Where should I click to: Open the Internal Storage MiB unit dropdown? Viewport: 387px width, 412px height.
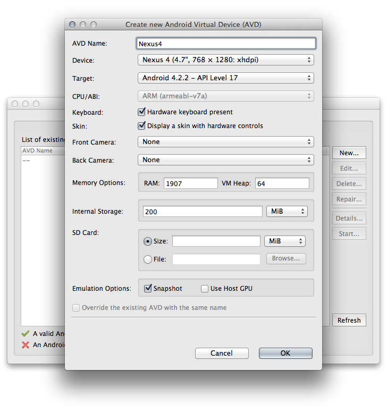point(287,211)
